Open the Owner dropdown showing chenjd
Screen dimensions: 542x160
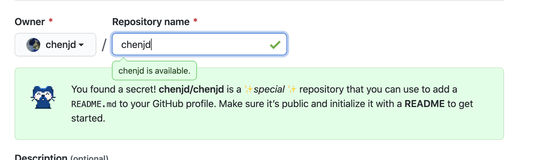tap(55, 44)
